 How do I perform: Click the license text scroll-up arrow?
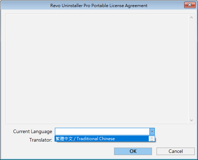tap(191, 17)
